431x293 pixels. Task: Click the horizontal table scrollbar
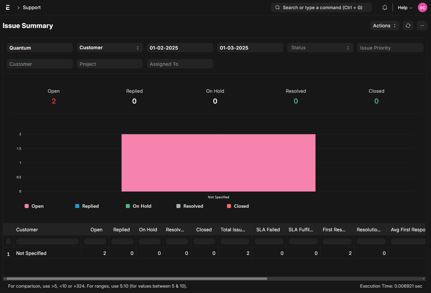click(x=137, y=279)
